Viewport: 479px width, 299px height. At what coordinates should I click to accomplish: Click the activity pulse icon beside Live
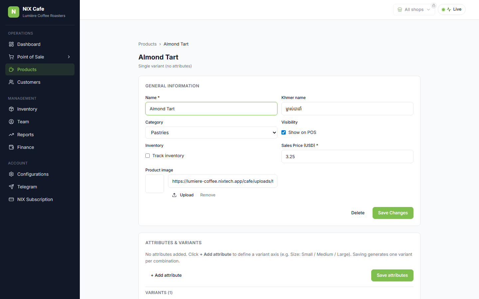449,10
